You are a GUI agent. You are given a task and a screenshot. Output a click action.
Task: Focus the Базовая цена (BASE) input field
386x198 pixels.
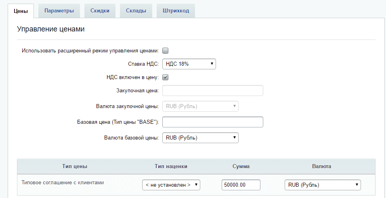tap(212, 122)
